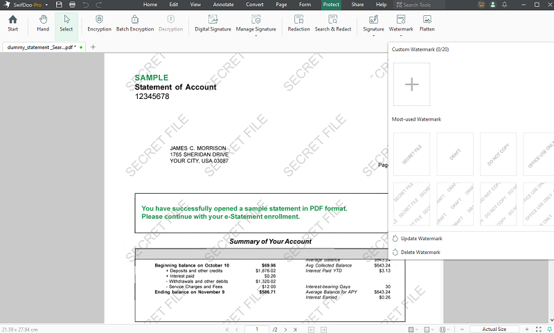Switch to the dummy_statement PDF tab
This screenshot has height=333, width=554.
(44, 47)
